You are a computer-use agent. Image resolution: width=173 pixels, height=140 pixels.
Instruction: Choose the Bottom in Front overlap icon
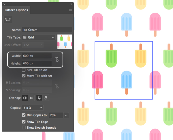point(46,98)
